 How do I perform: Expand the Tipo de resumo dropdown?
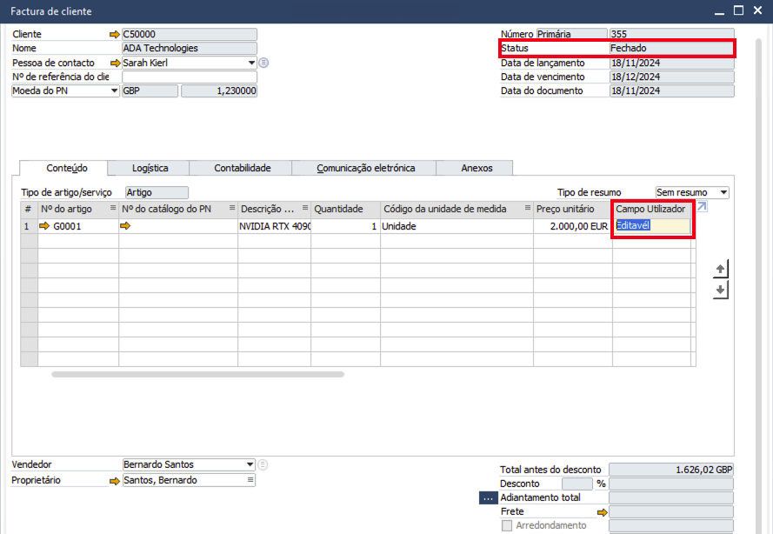pyautogui.click(x=724, y=192)
